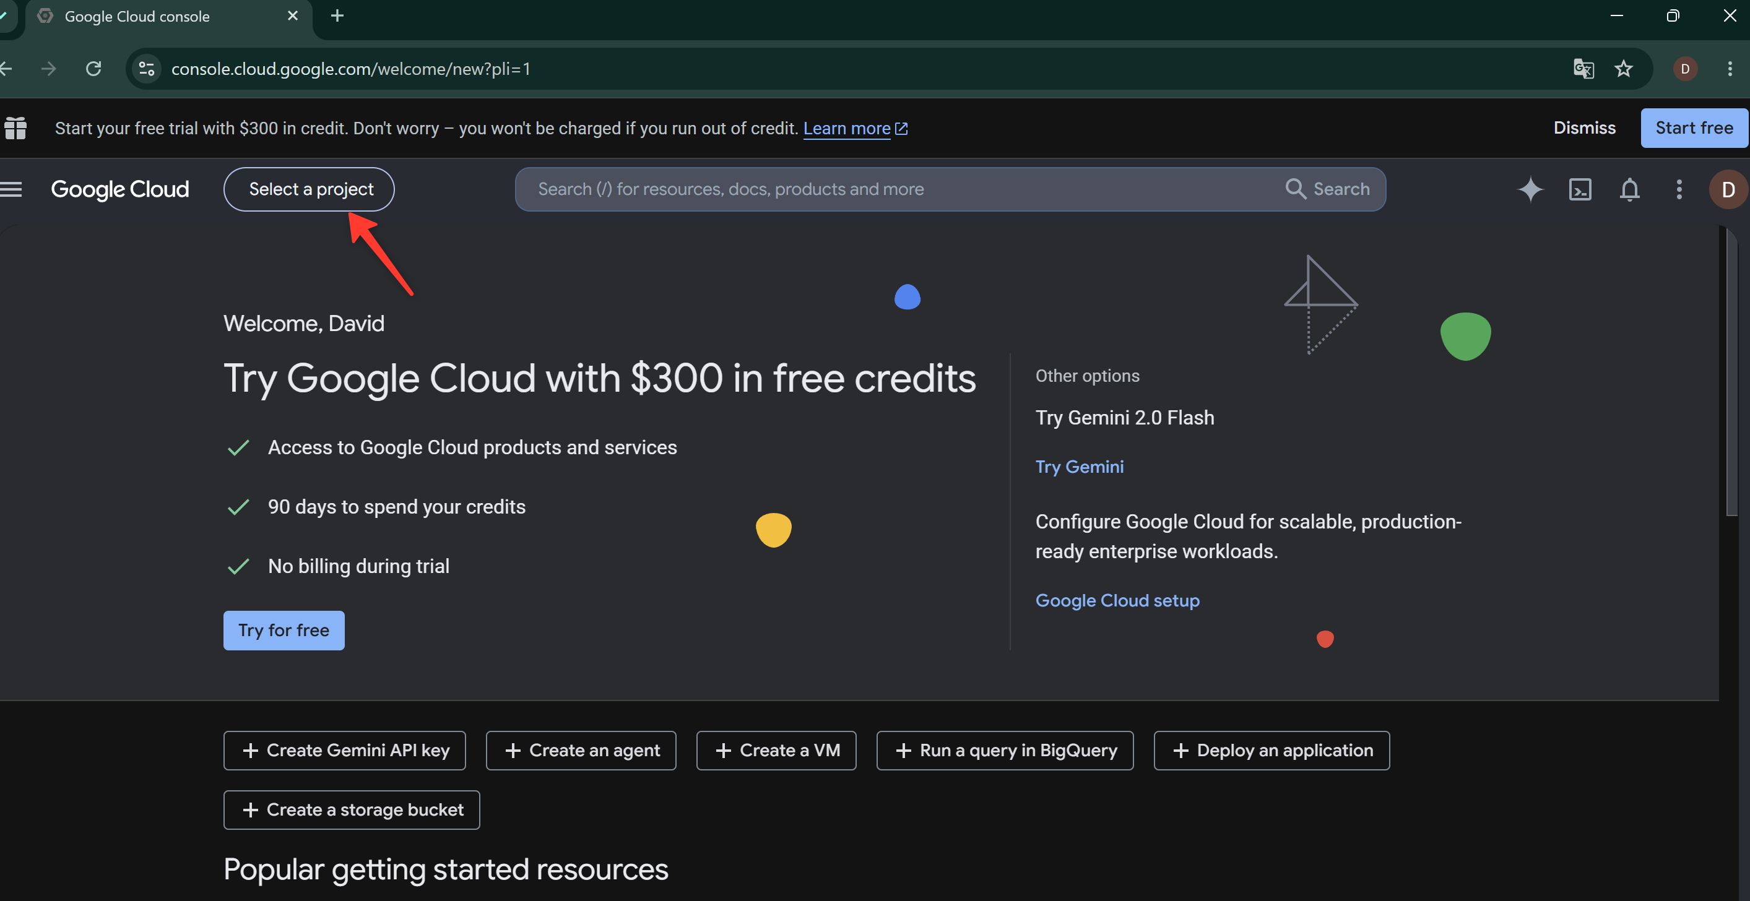Close the Google Cloud console tab
The height and width of the screenshot is (901, 1750).
(293, 15)
